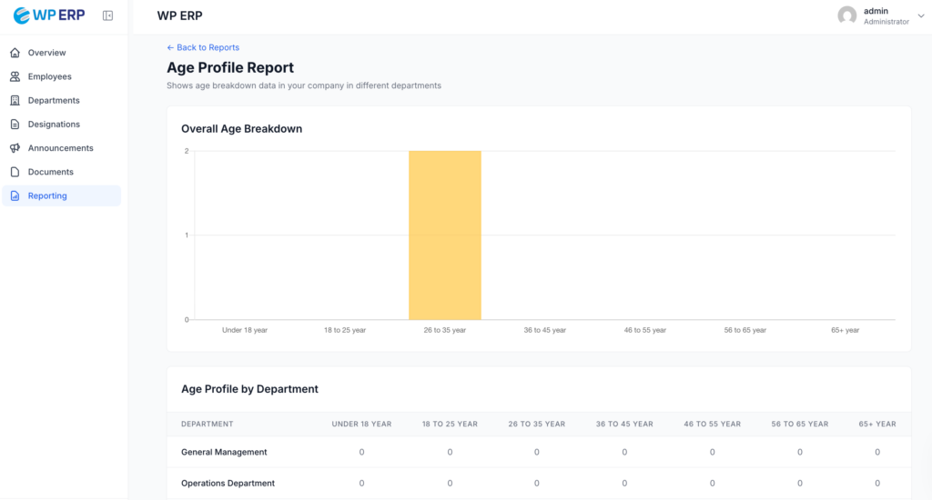Click the 26 to 35 Year column header
Image resolution: width=932 pixels, height=500 pixels.
click(536, 424)
